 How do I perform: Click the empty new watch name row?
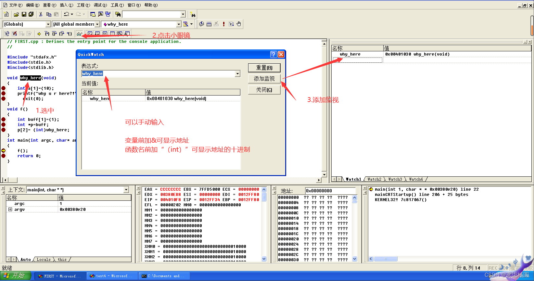coord(357,60)
